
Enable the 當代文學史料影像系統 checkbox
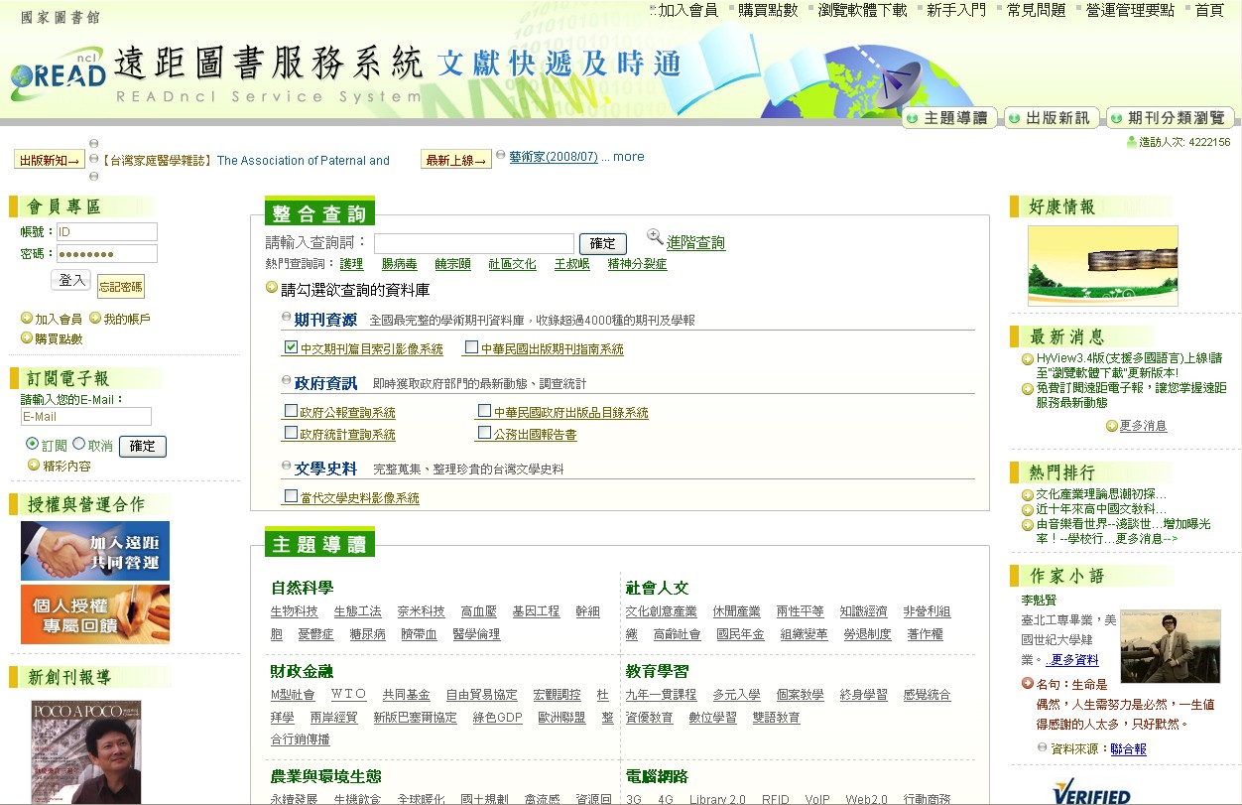coord(291,496)
